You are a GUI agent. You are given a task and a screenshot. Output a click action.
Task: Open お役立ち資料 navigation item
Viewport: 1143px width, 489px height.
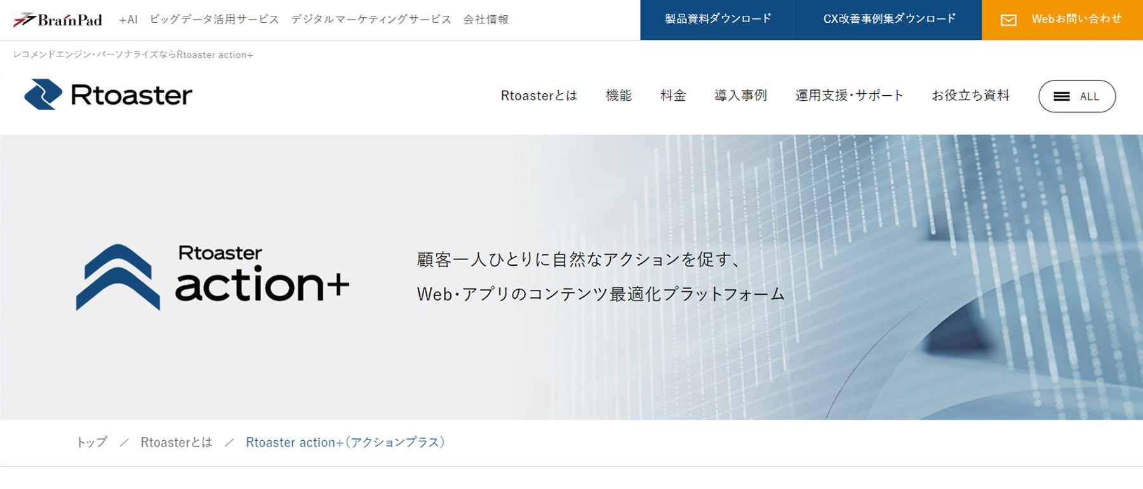click(970, 96)
